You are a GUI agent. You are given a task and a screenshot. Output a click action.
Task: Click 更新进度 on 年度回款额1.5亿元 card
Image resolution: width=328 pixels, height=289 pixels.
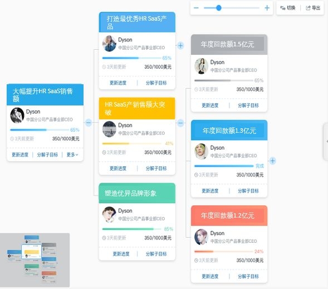210,105
